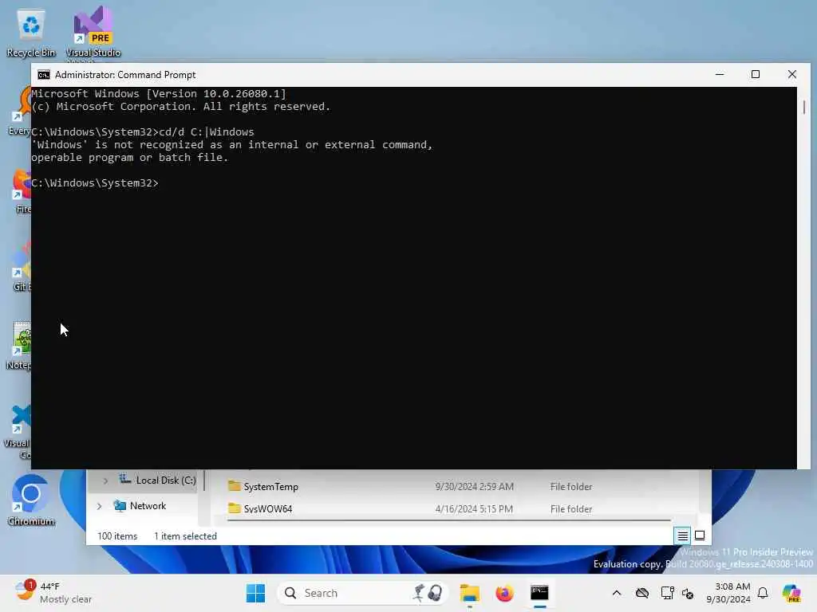
Task: Open the Copilot Preview taskbar icon
Action: coord(791,593)
